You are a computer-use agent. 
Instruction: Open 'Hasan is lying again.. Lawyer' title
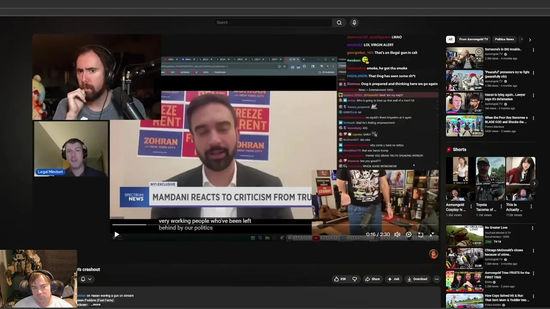click(505, 97)
